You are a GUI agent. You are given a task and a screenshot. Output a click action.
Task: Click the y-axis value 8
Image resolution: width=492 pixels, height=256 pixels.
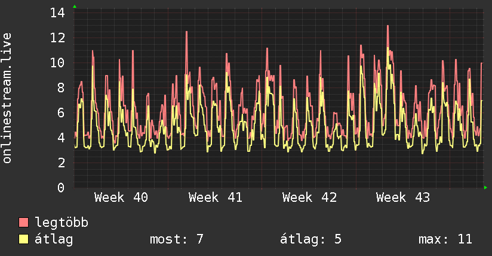pyautogui.click(x=61, y=88)
